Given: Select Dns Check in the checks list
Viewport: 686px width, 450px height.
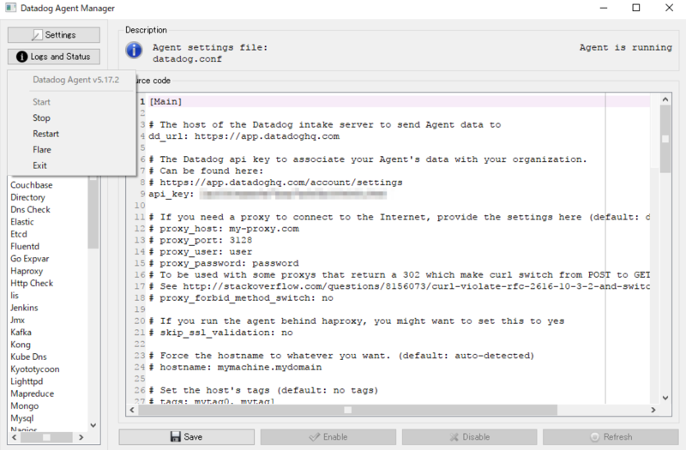Looking at the screenshot, I should [30, 209].
